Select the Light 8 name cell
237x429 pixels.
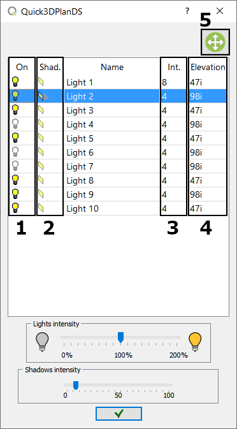[x=111, y=180]
